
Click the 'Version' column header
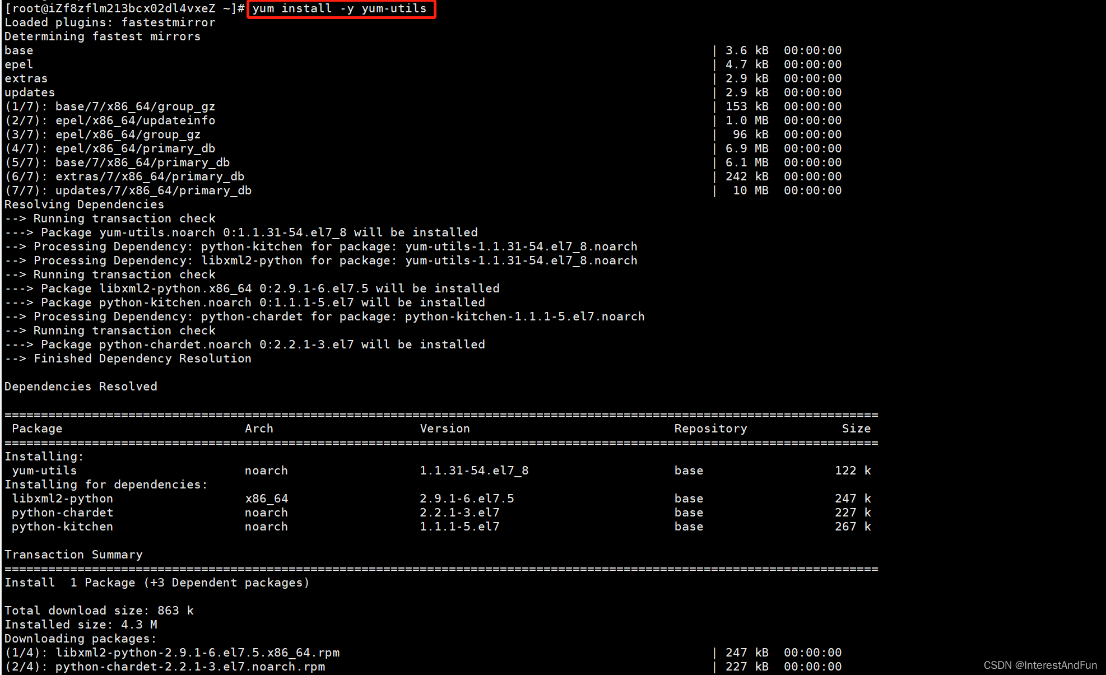[x=445, y=429]
